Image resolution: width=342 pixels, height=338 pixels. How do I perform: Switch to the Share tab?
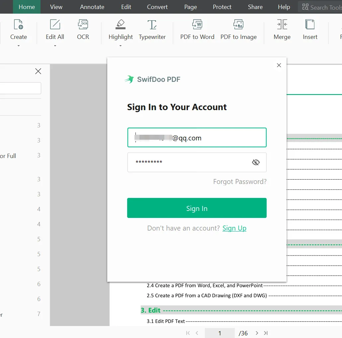pyautogui.click(x=255, y=7)
